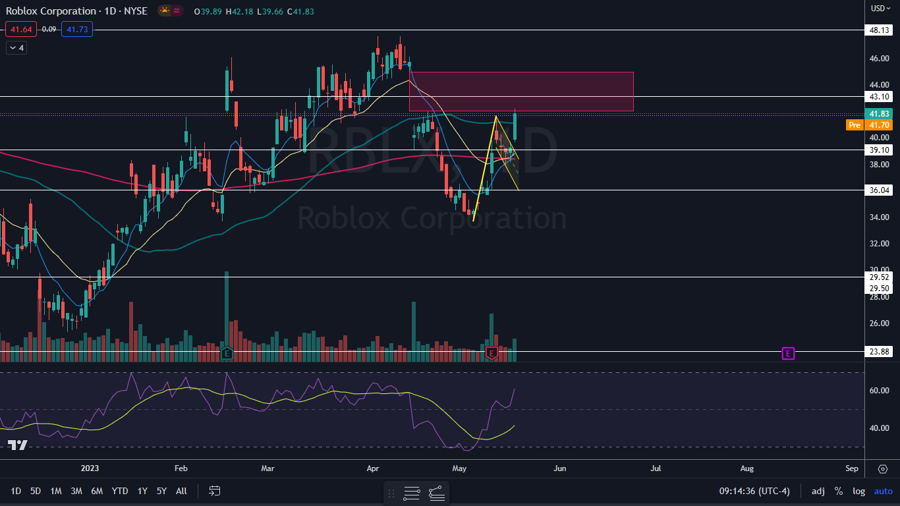Click the pink approximate-data indicator icon
The height and width of the screenshot is (506, 900).
point(177,11)
